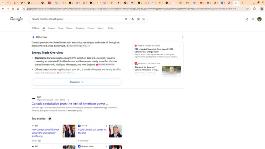
Task: Open options for 'How Canada could hit back' story
Action: tap(60, 126)
